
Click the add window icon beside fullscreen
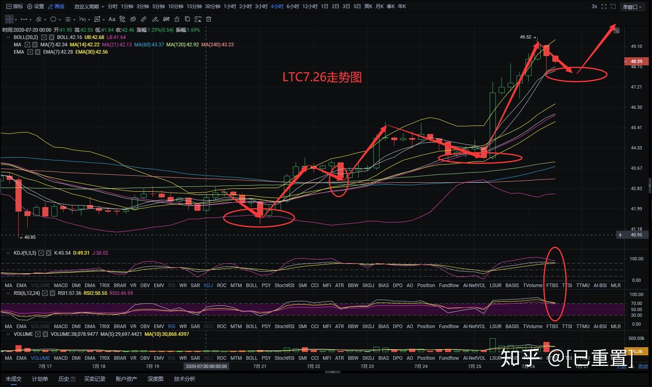click(x=613, y=6)
